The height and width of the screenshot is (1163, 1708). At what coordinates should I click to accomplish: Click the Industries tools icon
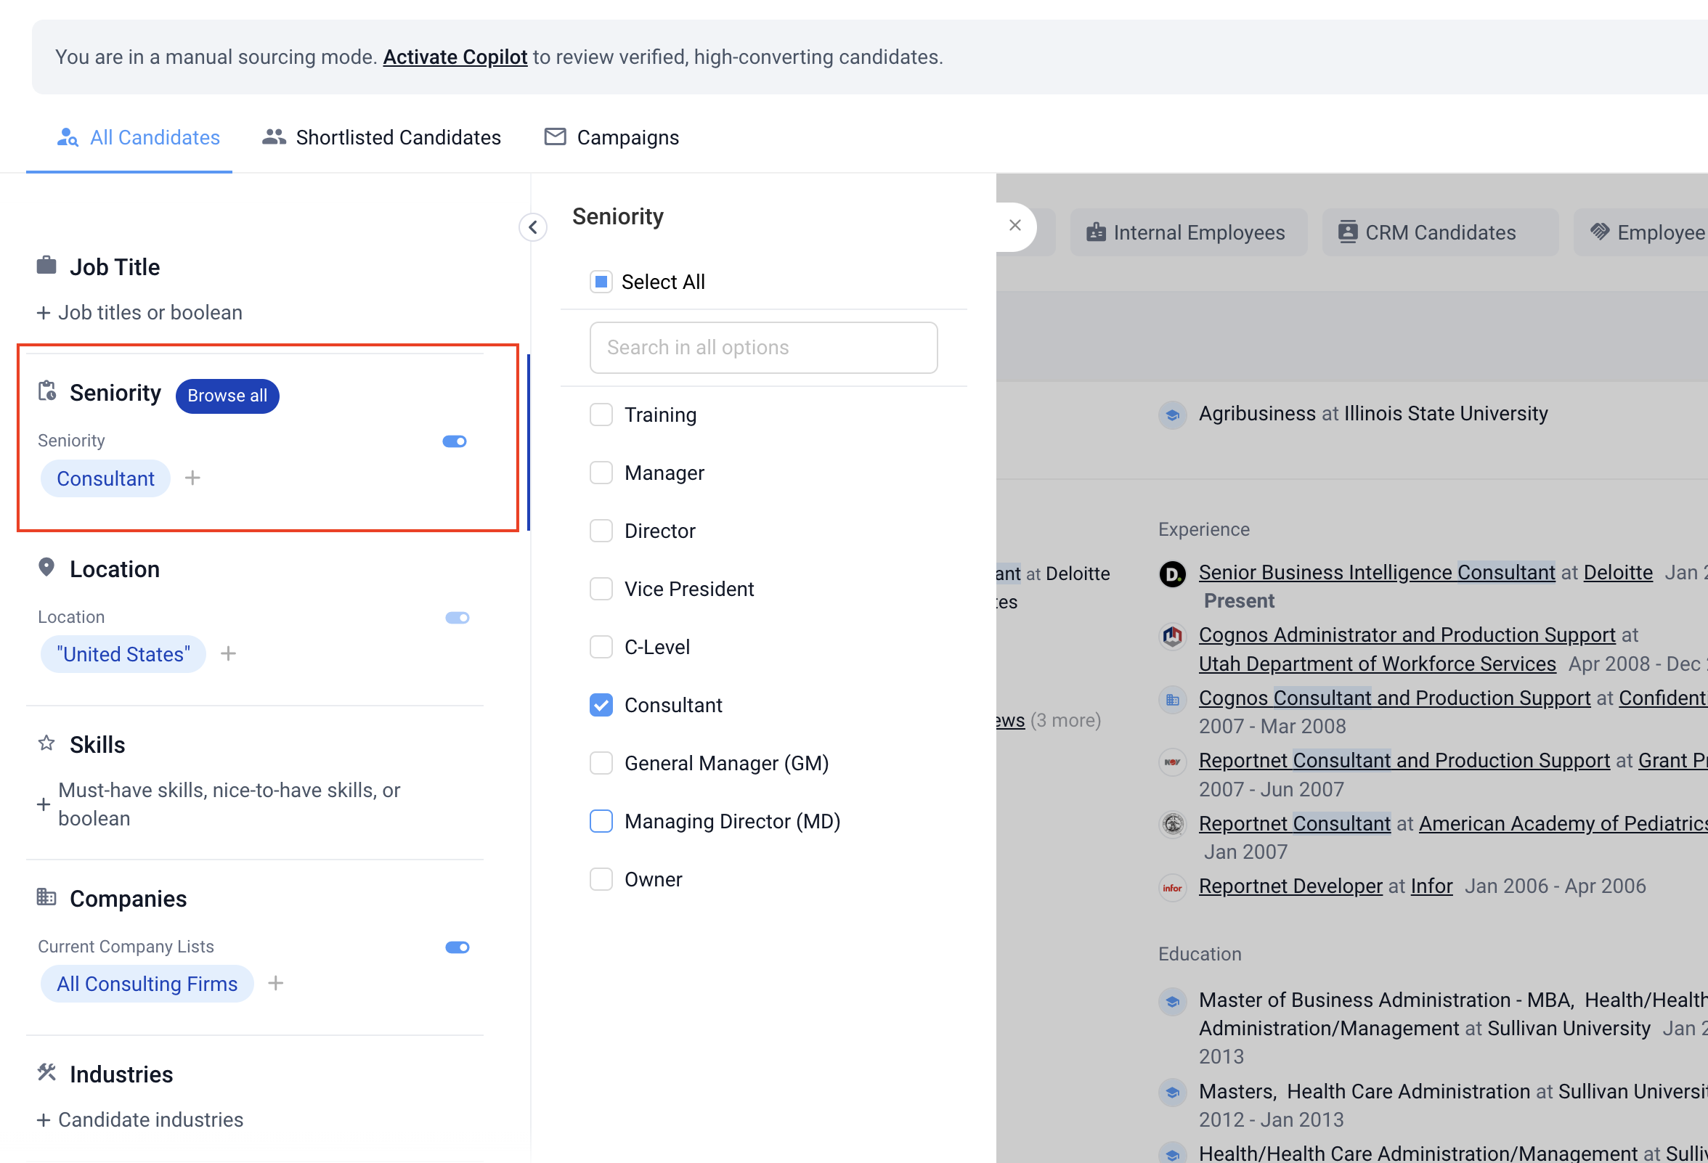coord(46,1072)
